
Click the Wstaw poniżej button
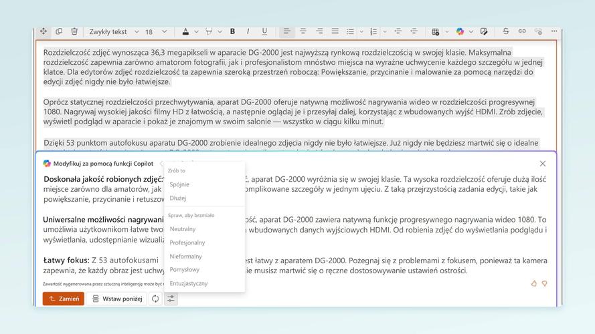tap(117, 299)
